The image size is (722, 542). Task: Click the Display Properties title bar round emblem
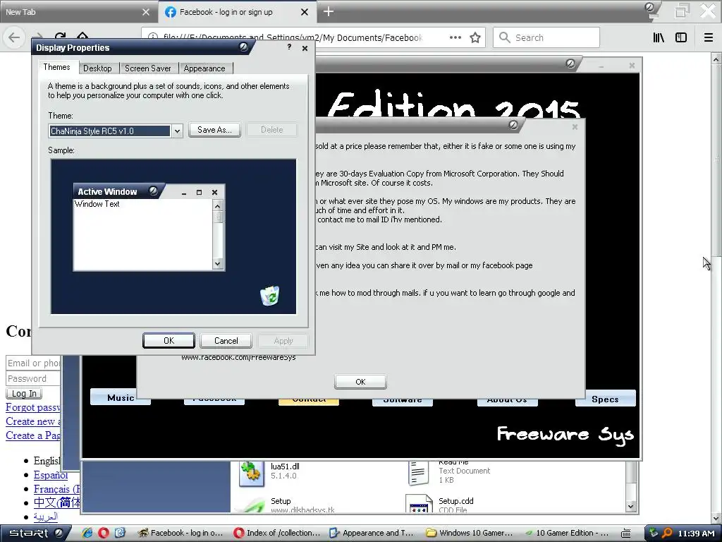point(243,46)
